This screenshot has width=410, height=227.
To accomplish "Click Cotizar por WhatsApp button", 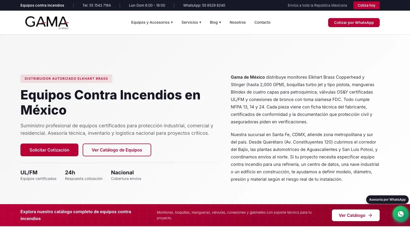I will pyautogui.click(x=354, y=23).
